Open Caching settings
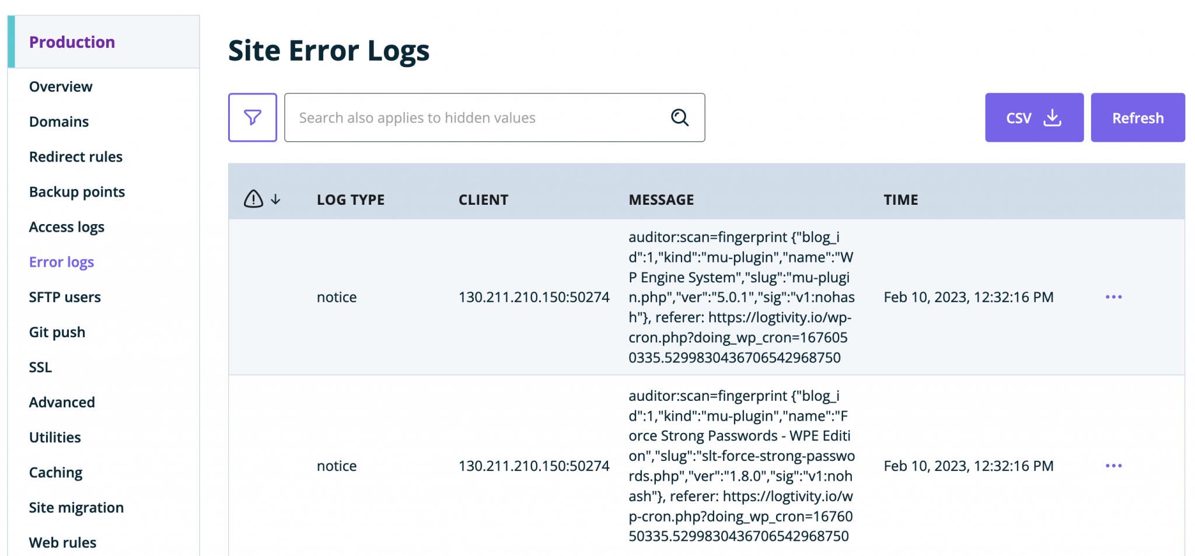 pyautogui.click(x=55, y=472)
